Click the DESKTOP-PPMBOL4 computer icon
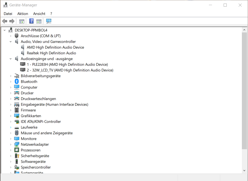Viewport: 248px width, 181px height. tap(11, 30)
